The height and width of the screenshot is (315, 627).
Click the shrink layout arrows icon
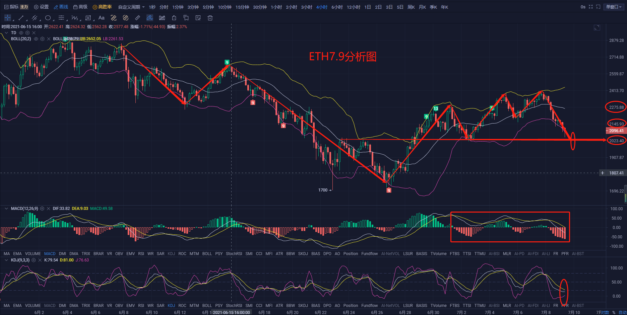pos(591,7)
